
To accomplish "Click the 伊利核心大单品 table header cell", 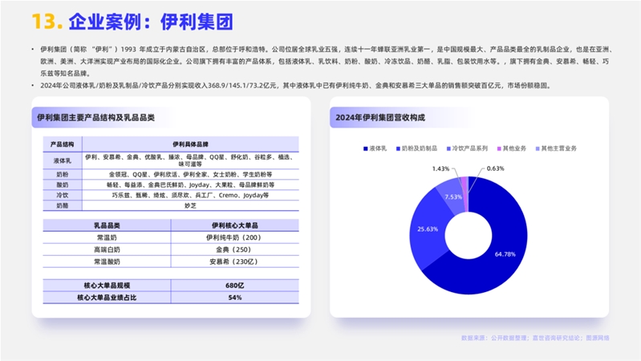I will 235,225.
